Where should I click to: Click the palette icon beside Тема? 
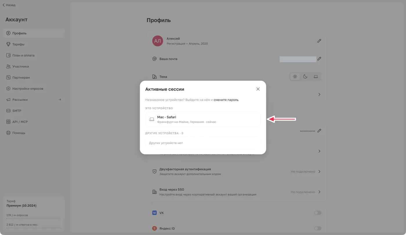click(155, 77)
